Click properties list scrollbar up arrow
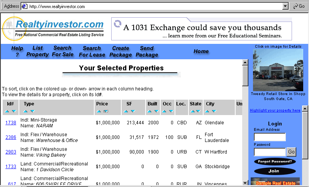 [x=245, y=63]
